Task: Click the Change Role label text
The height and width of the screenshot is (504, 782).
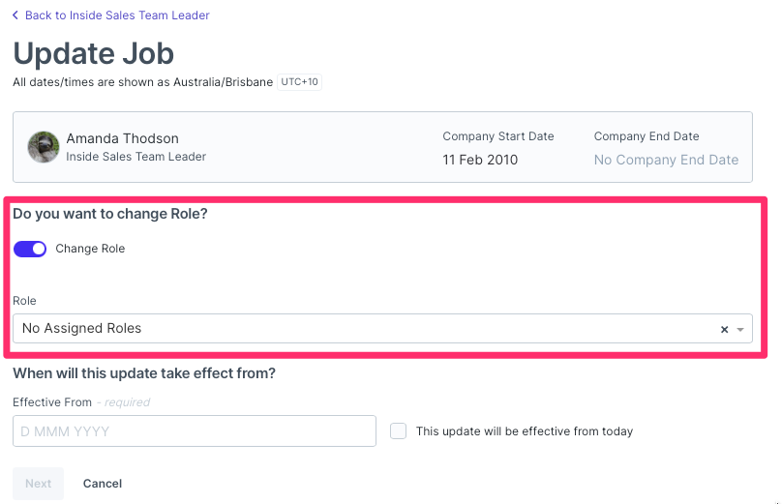Action: [x=90, y=249]
